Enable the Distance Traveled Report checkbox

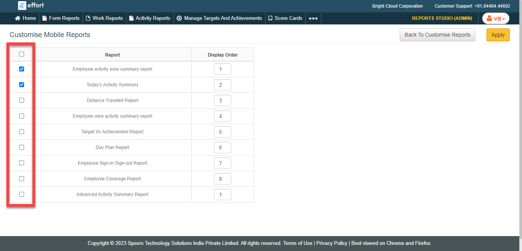pos(21,100)
